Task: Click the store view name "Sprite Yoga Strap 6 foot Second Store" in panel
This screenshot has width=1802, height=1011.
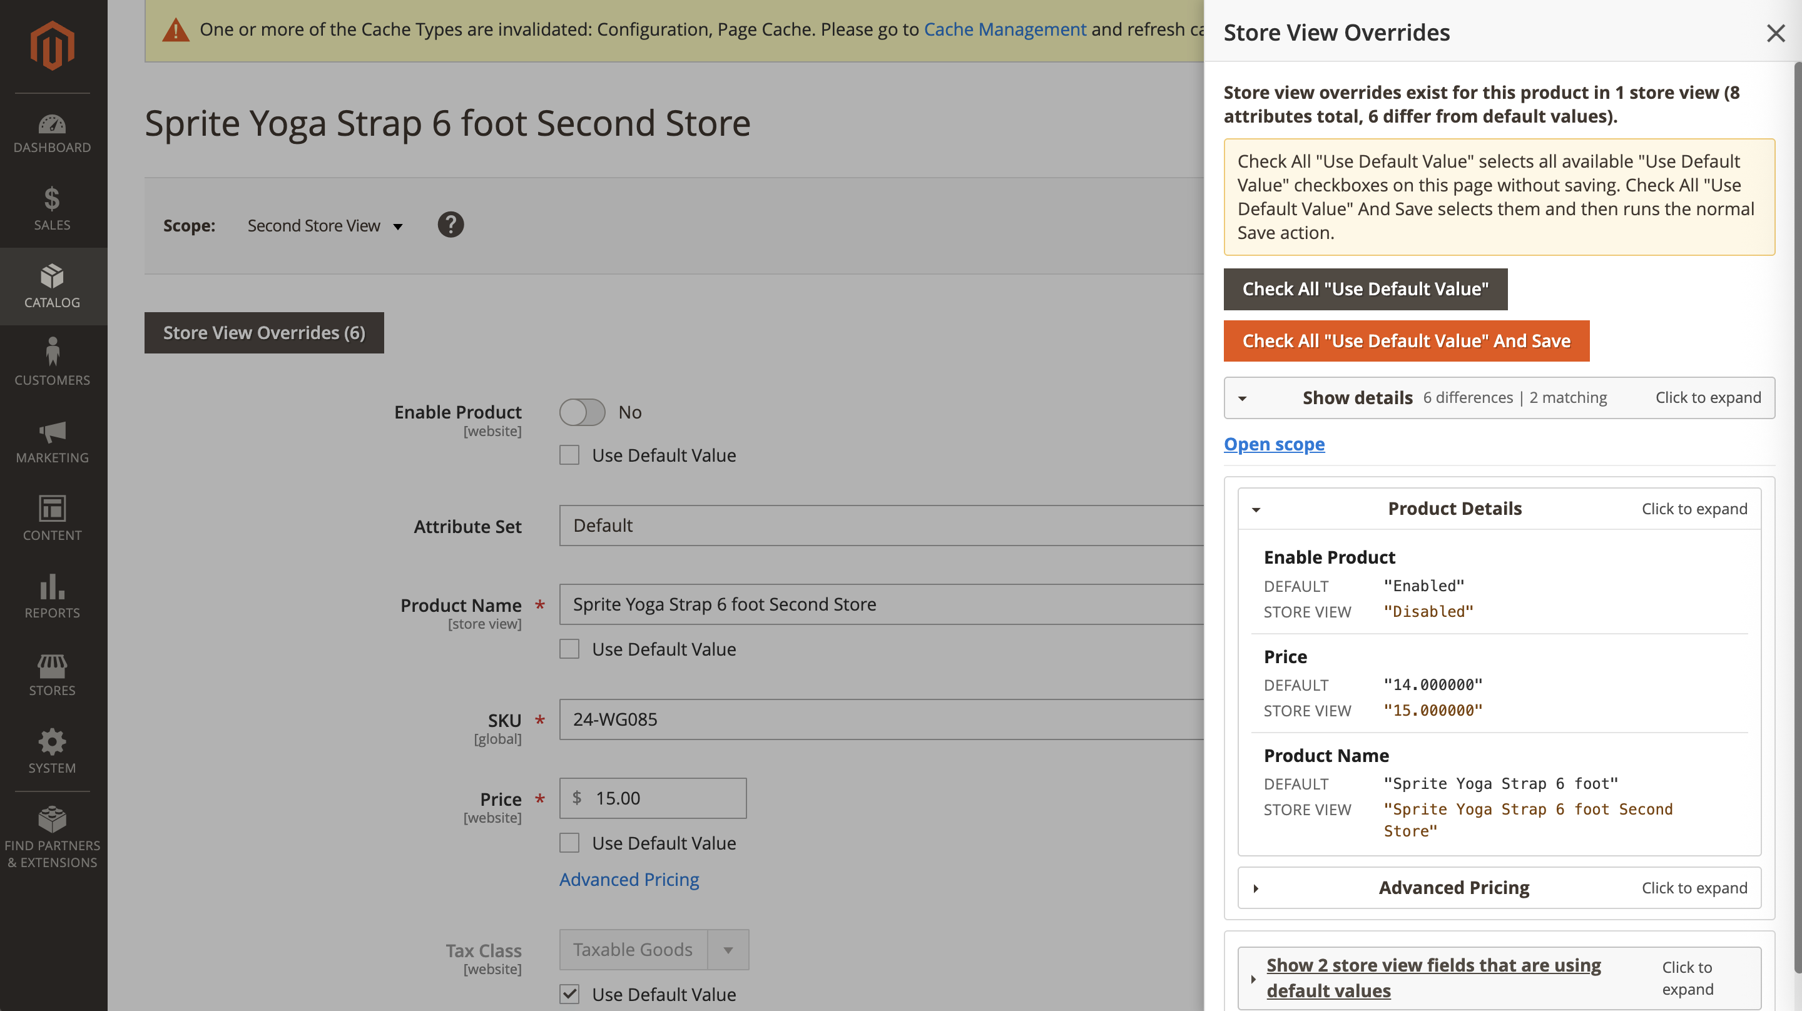Action: pos(1528,820)
